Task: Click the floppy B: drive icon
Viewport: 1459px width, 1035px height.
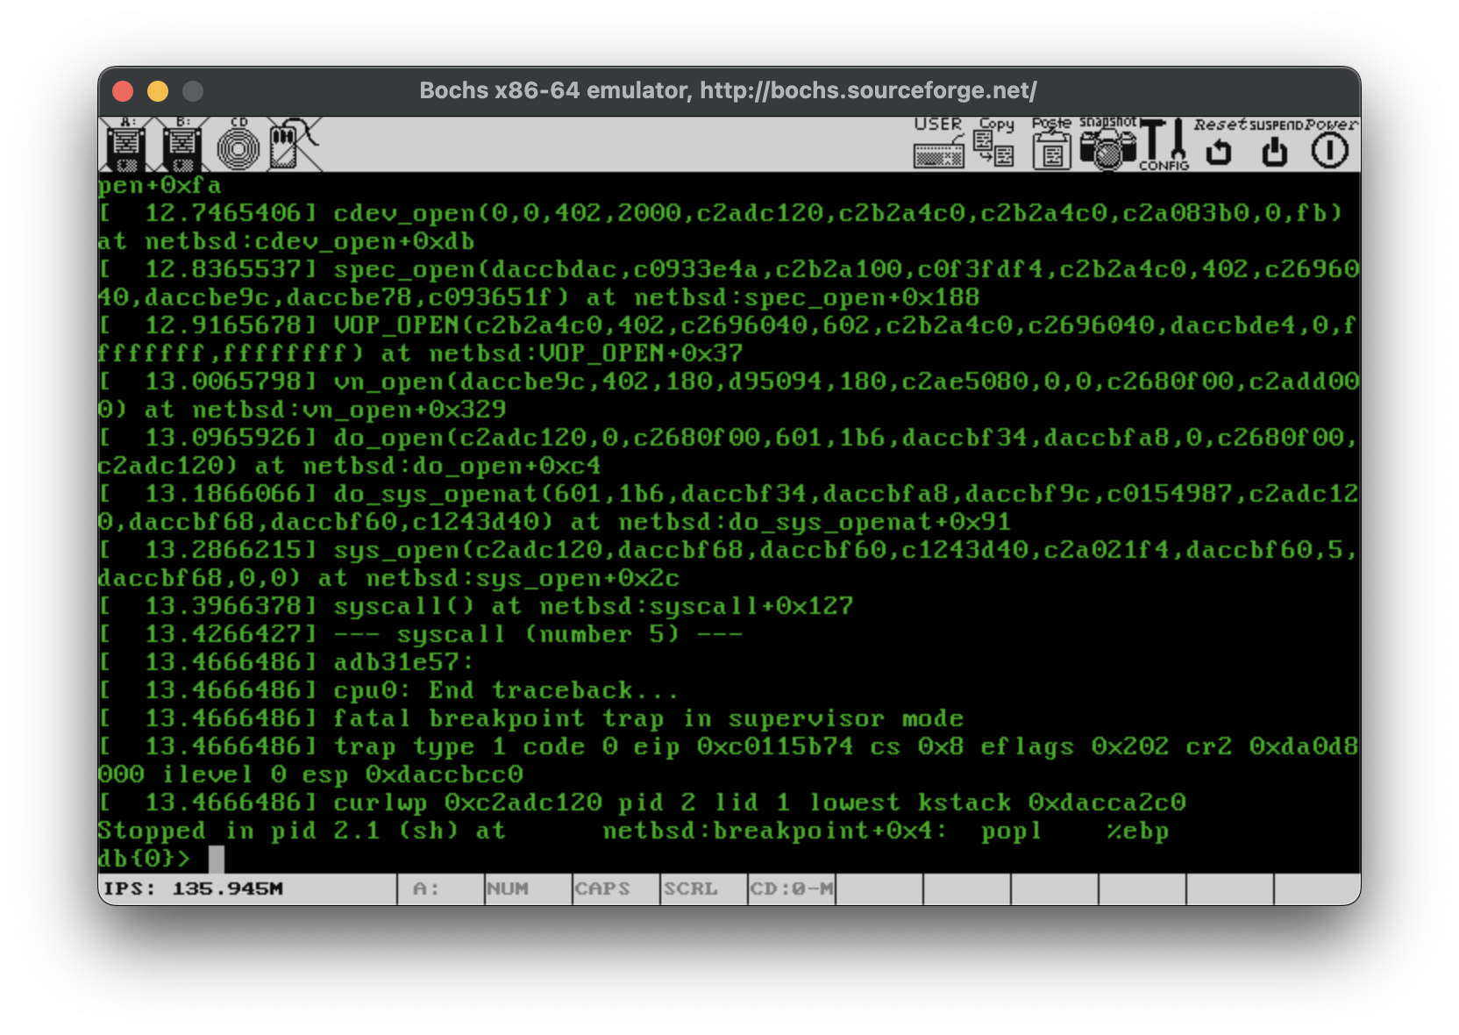Action: point(182,145)
